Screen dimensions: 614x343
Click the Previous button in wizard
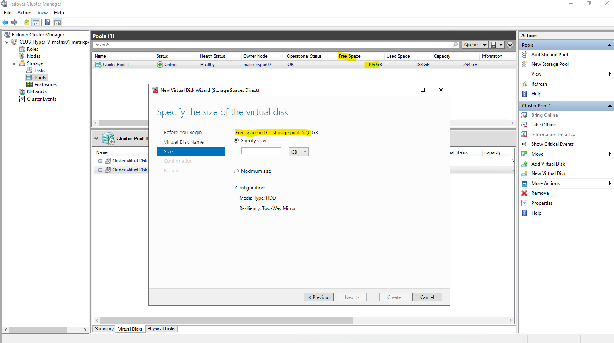[x=319, y=297]
